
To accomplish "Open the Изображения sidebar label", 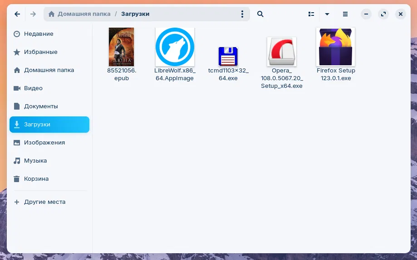I will (x=44, y=143).
